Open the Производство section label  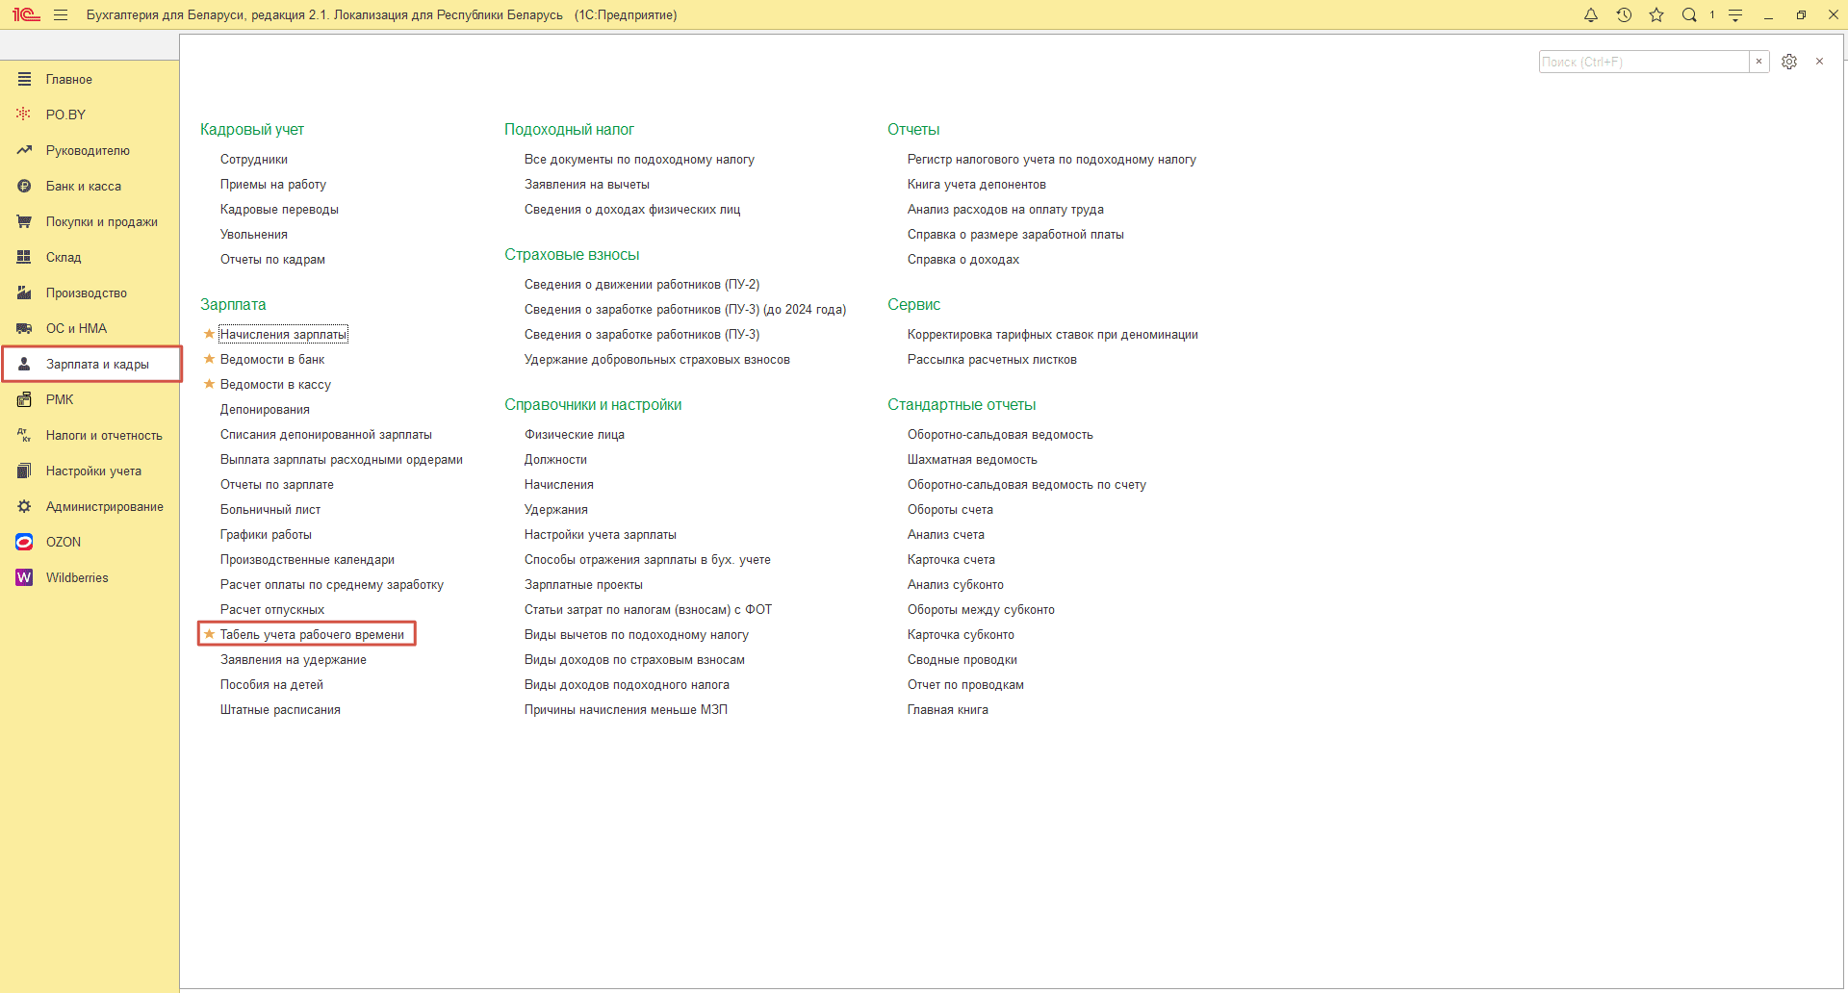[87, 293]
